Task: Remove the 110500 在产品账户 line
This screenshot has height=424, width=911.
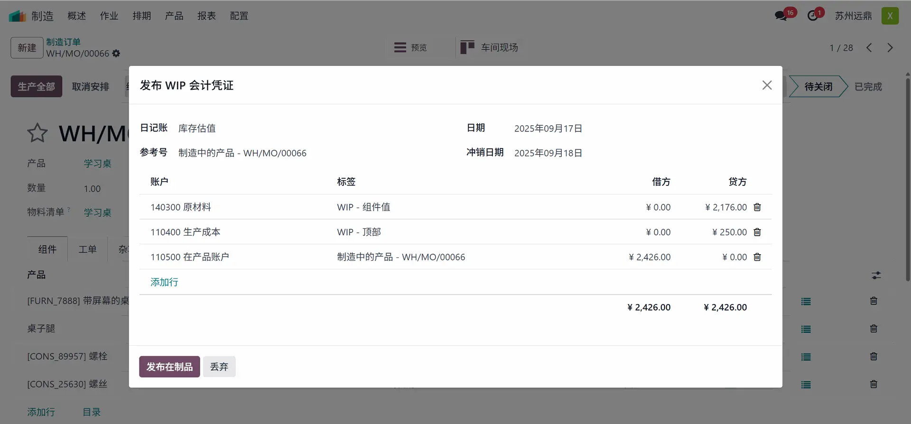Action: pyautogui.click(x=757, y=257)
